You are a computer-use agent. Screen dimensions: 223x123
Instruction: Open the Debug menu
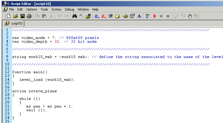coord(70,9)
